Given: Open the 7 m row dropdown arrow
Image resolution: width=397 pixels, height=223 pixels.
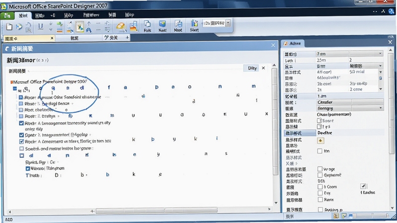Looking at the screenshot, I should pos(380,54).
